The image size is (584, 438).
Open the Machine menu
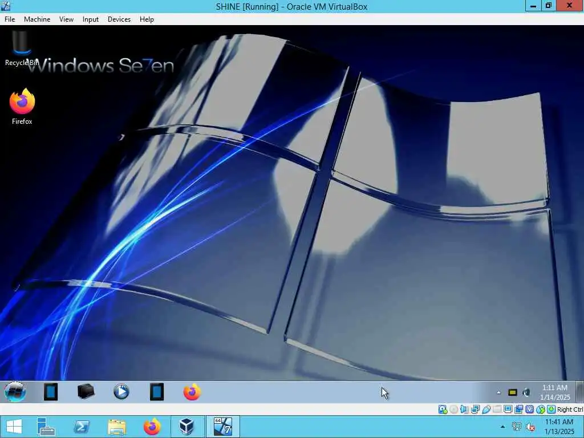click(x=37, y=19)
